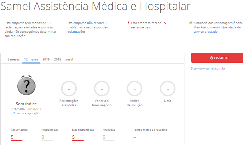Click the Avaliadas count of 0

coord(104,137)
